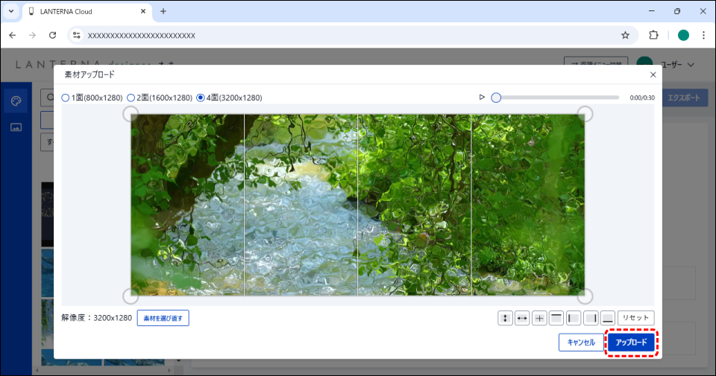The height and width of the screenshot is (376, 716).
Task: Play the video preview
Action: [482, 98]
